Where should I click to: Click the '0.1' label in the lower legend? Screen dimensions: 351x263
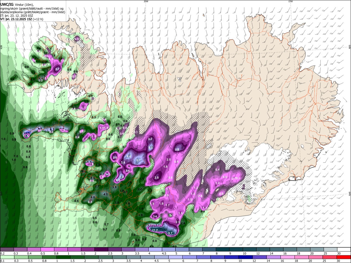tap(2, 261)
